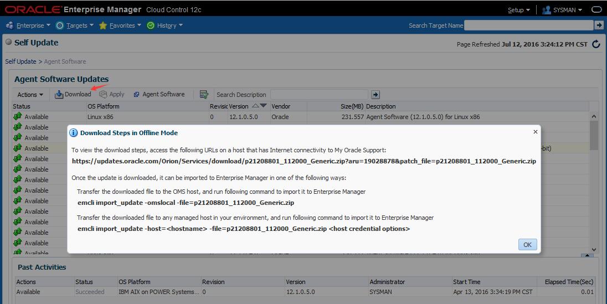Click the Apply toolbar gear icon
The height and width of the screenshot is (304, 607).
(103, 94)
